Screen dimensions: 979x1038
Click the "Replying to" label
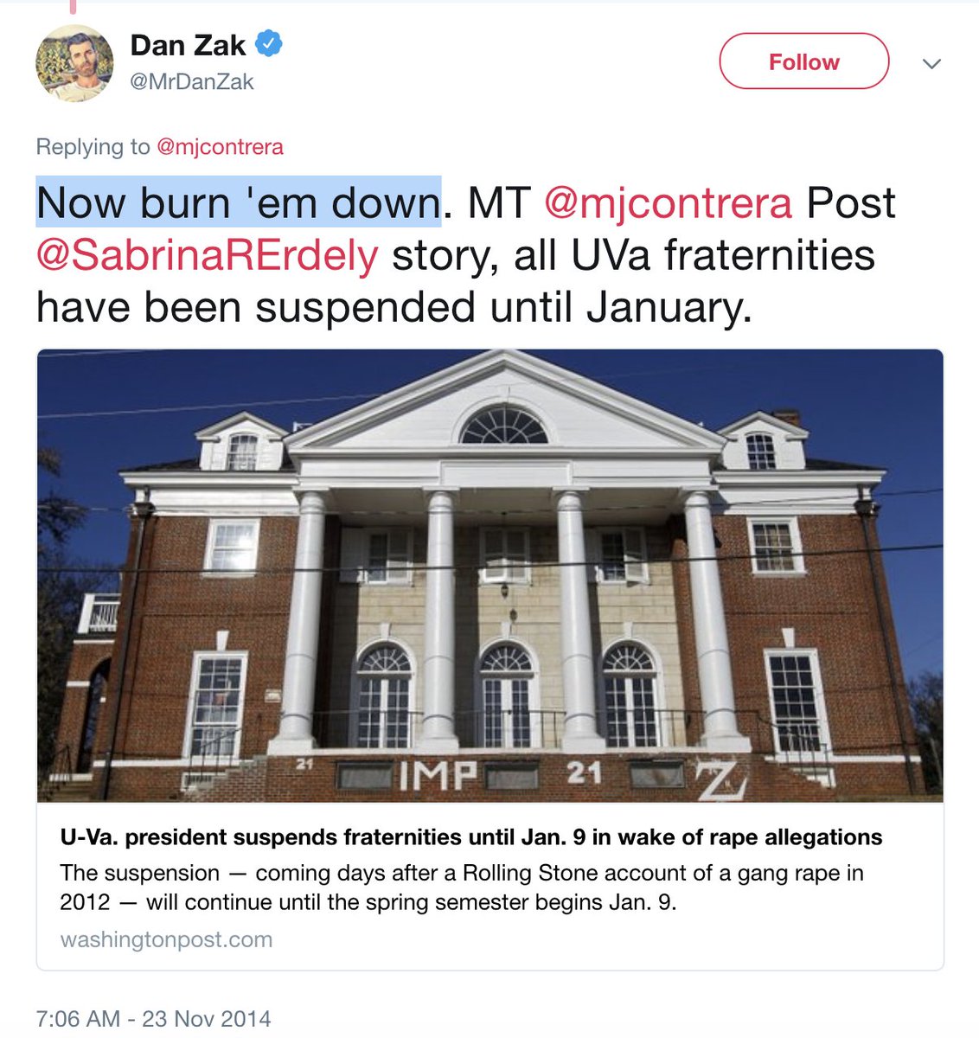(x=93, y=147)
